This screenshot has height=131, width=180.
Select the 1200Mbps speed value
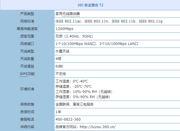pos(64,29)
